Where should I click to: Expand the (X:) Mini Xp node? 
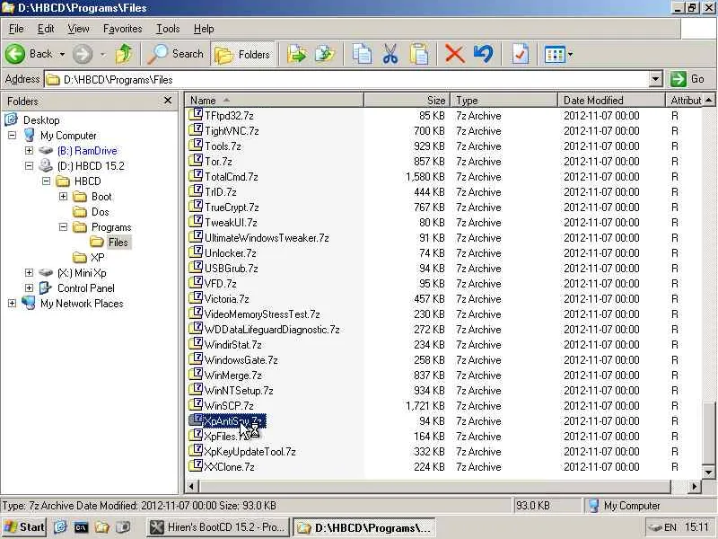[x=29, y=273]
